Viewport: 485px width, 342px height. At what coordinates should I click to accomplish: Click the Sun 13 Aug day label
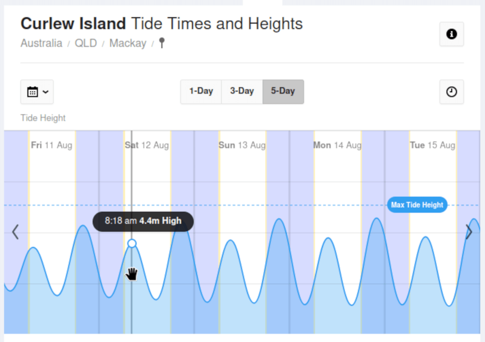click(x=242, y=145)
